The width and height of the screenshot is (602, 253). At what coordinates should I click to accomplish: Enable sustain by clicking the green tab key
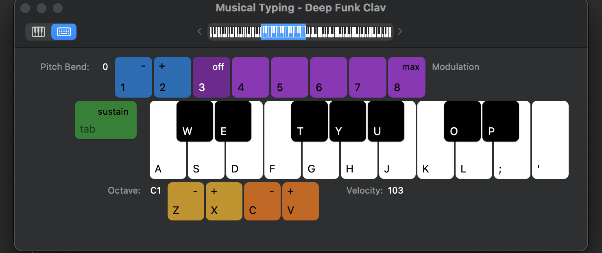(106, 120)
